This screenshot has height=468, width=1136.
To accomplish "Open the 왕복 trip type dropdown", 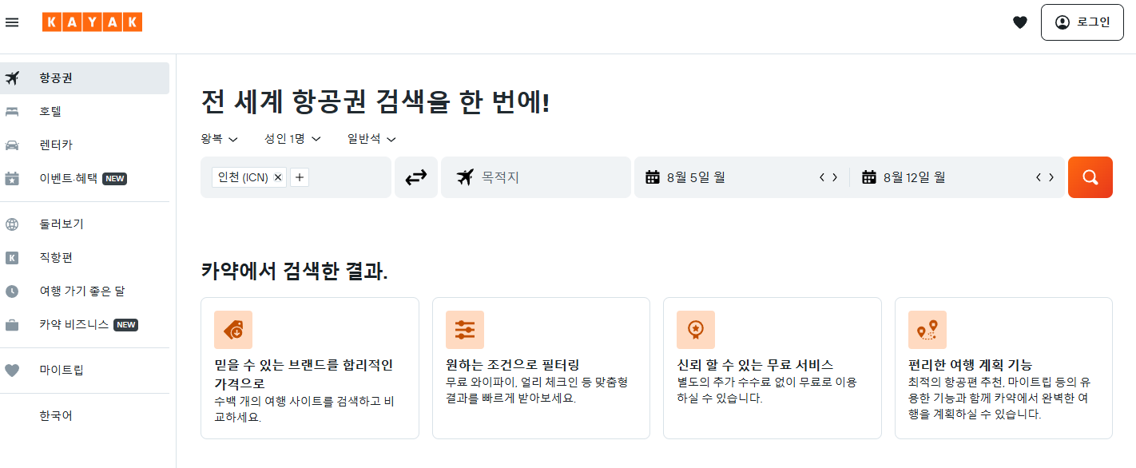I will 218,138.
